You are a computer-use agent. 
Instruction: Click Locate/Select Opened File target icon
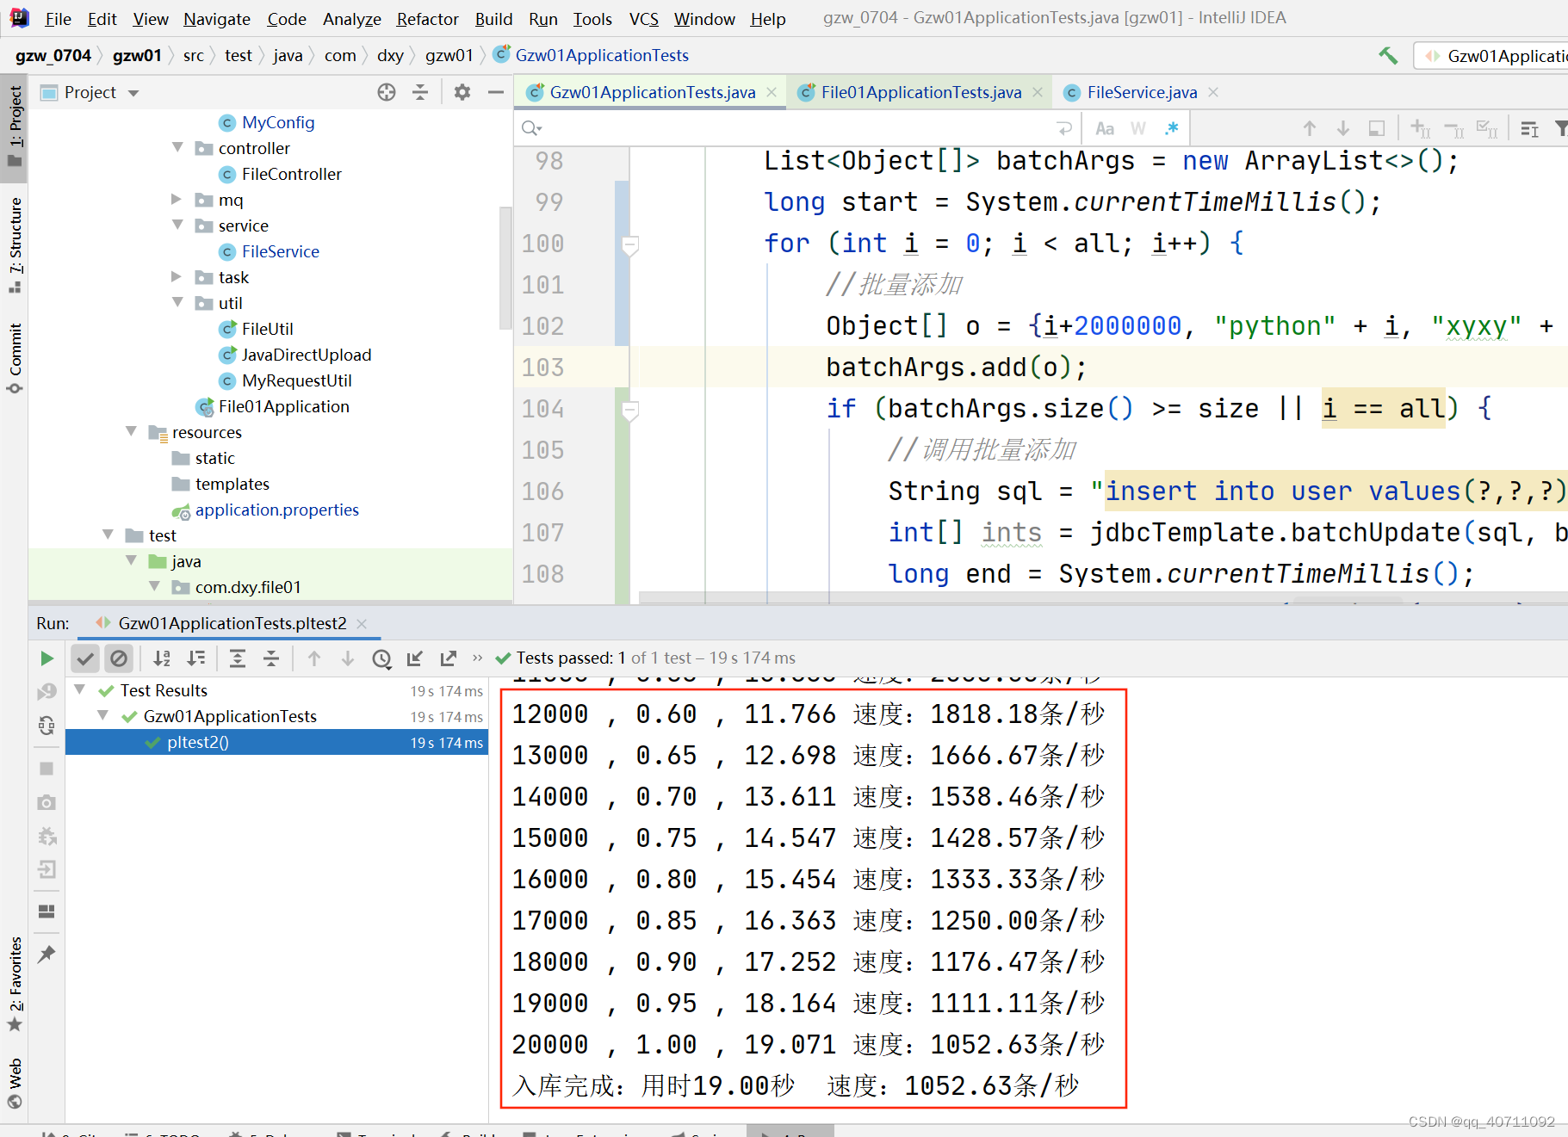click(x=387, y=92)
